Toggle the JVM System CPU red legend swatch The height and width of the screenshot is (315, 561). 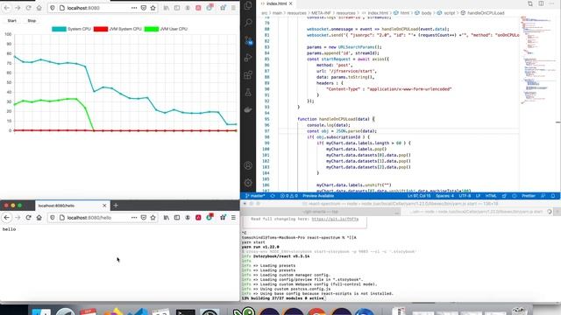pos(101,29)
